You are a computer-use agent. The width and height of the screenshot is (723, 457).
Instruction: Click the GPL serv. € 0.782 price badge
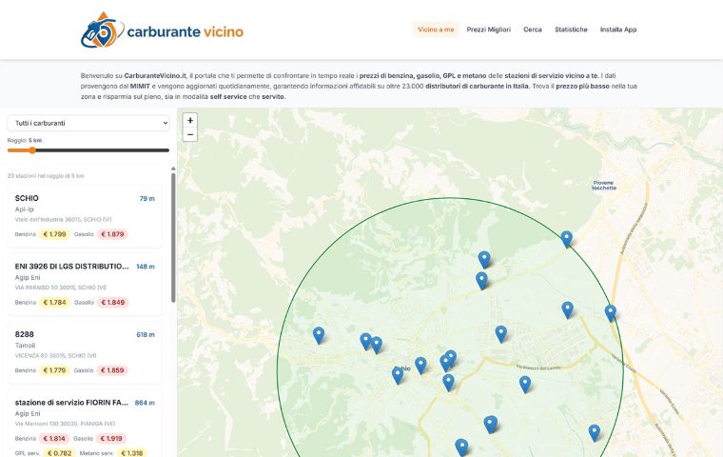coord(60,453)
